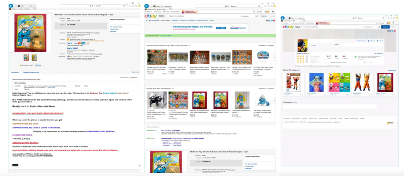Click See all feedback on seller profile
The height and width of the screenshot is (176, 404).
(x=378, y=53)
